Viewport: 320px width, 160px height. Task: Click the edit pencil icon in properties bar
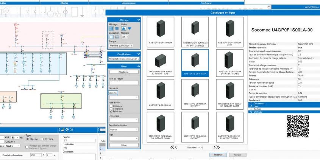tap(62, 130)
